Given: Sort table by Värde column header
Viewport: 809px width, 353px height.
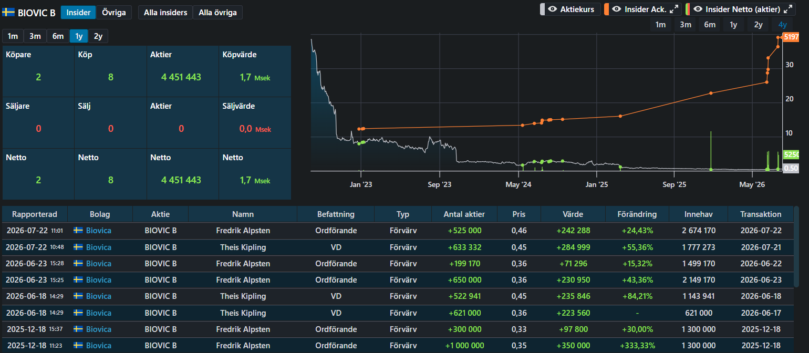Looking at the screenshot, I should [x=573, y=214].
